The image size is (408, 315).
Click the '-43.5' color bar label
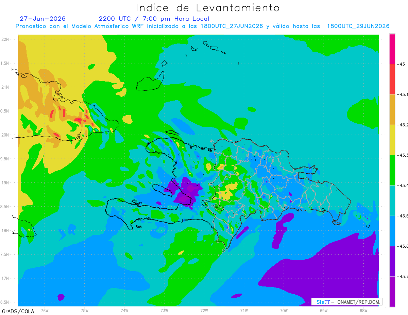pos(403,216)
